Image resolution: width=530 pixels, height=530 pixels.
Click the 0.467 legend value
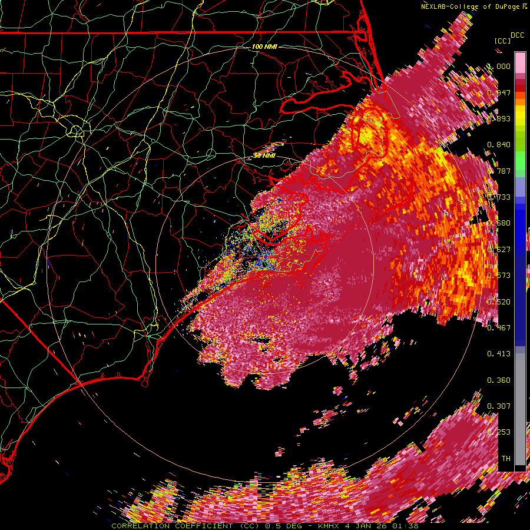click(x=499, y=327)
